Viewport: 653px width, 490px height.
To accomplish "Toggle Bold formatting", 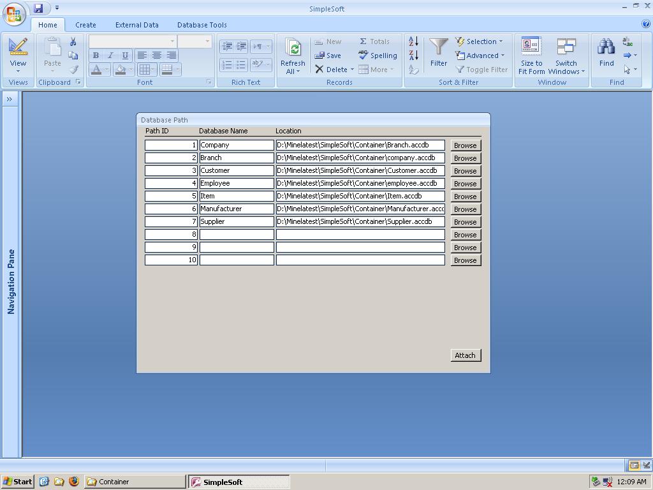I will [96, 56].
